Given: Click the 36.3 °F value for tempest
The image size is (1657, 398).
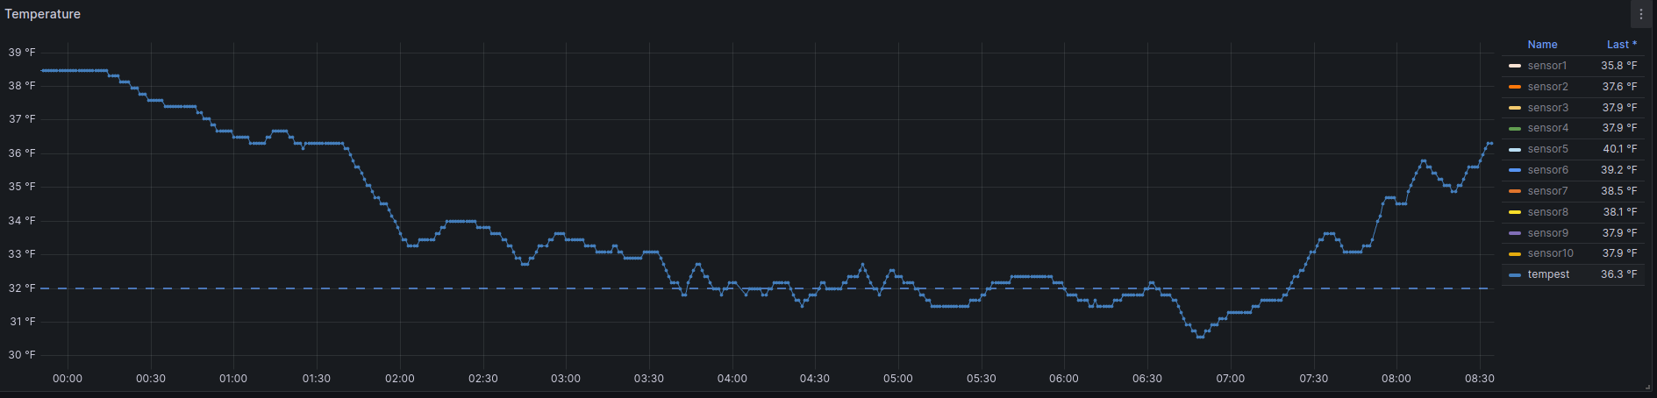Looking at the screenshot, I should [1618, 274].
